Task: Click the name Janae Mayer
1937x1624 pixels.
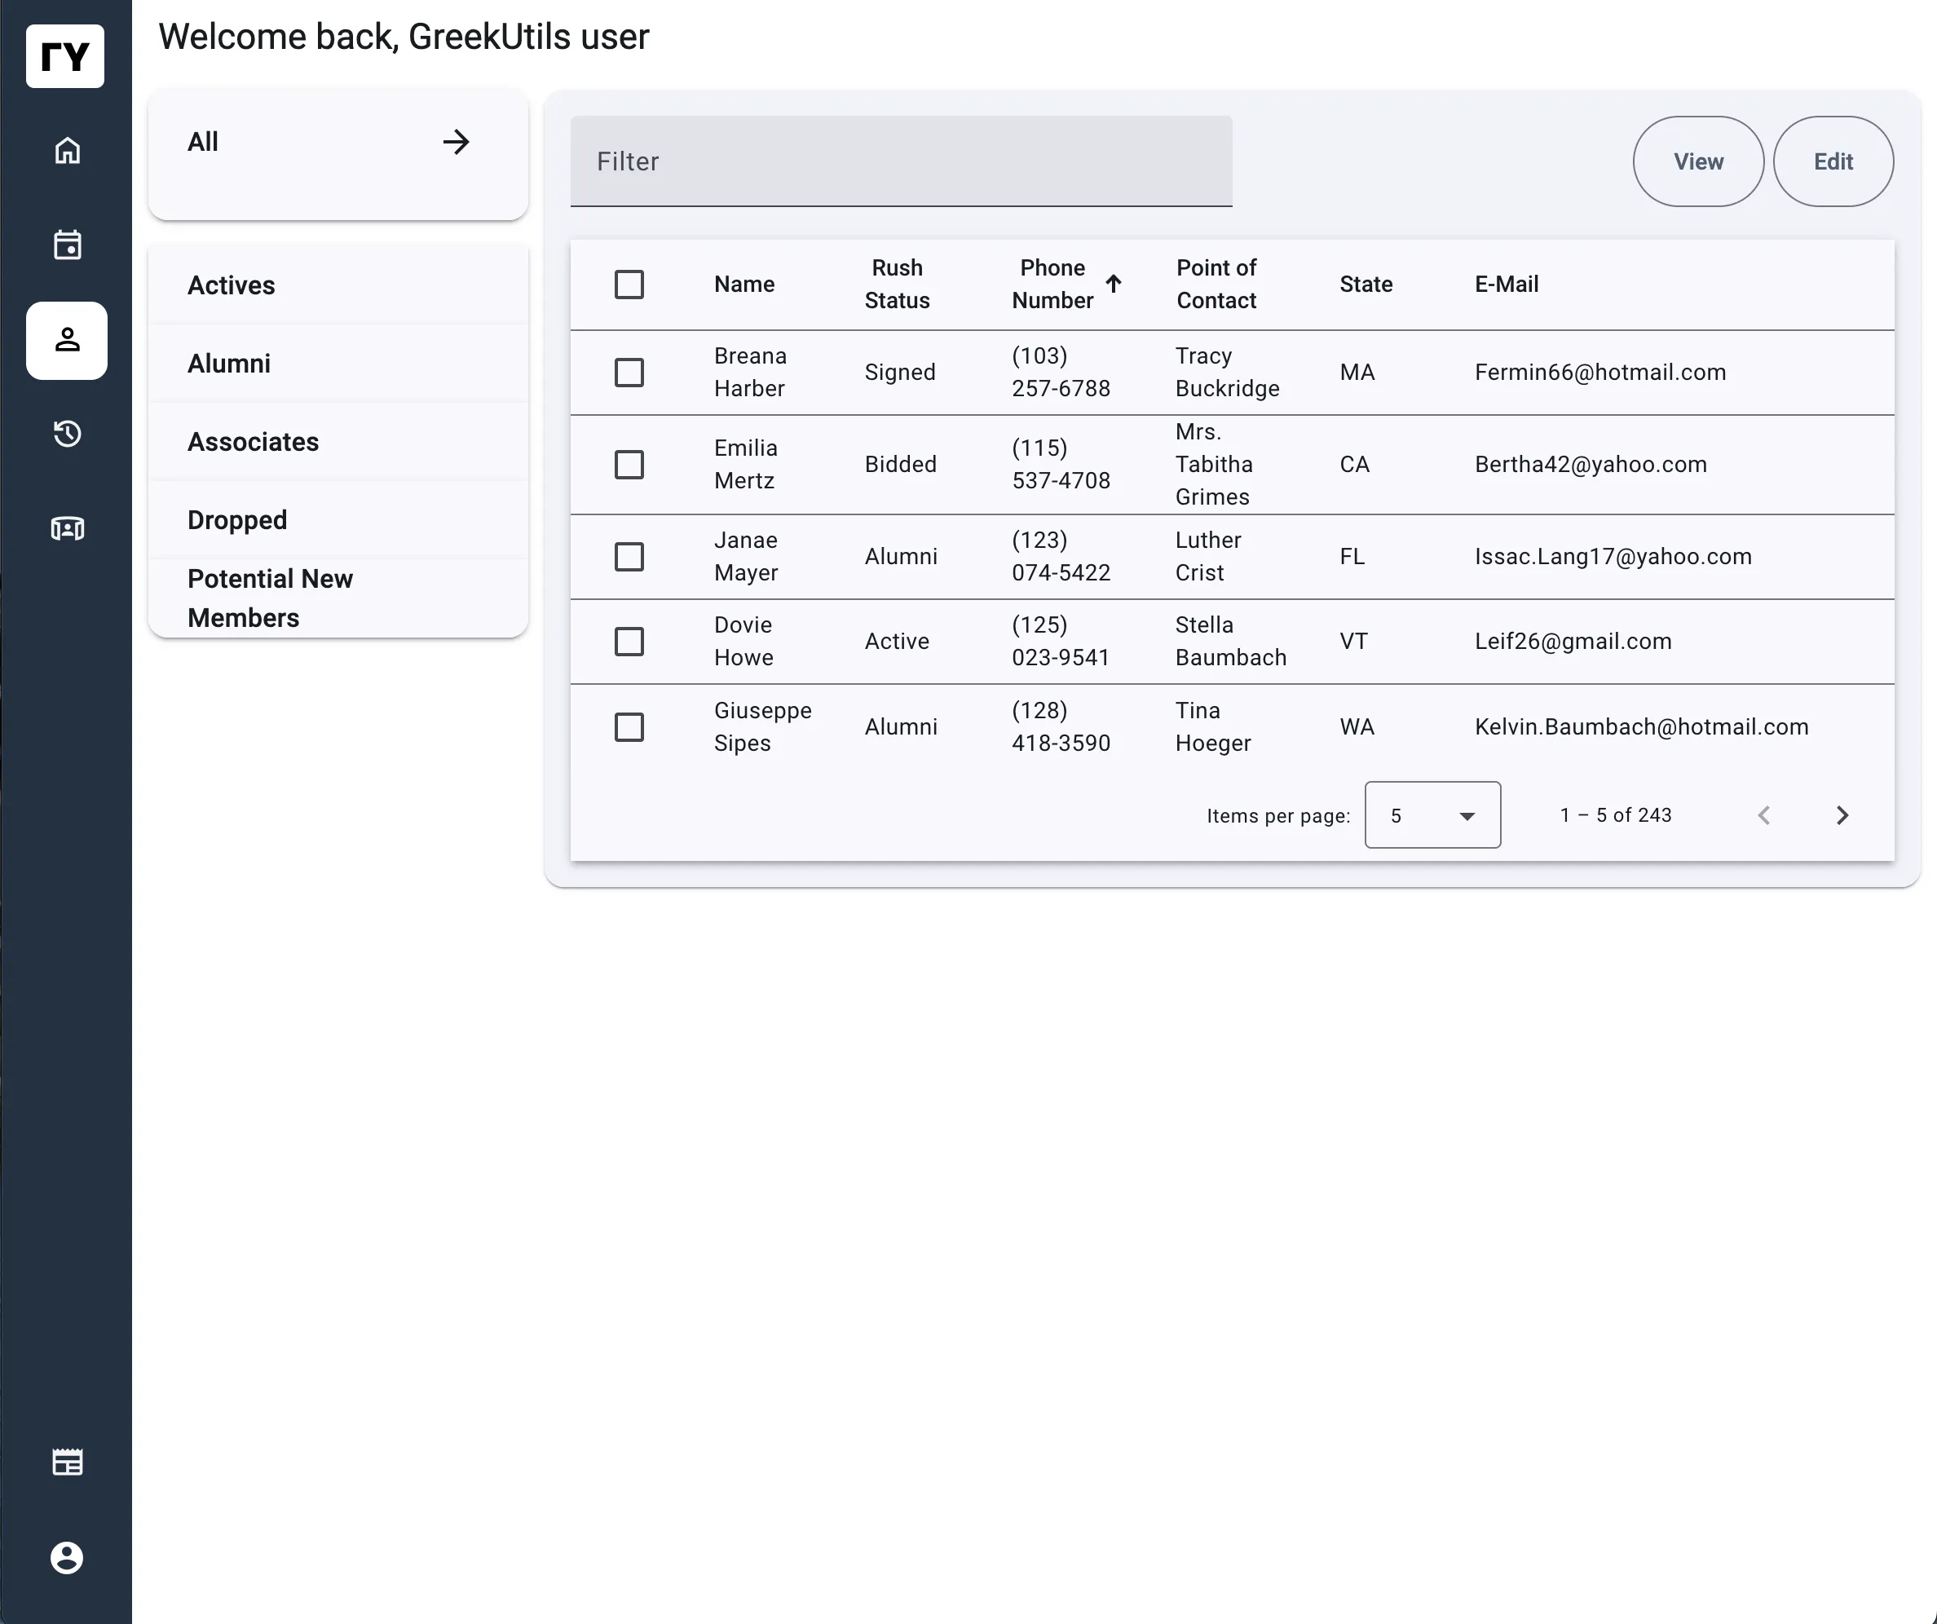Action: [x=745, y=557]
